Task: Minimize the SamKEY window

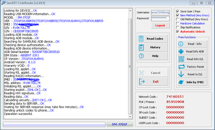Action: tap(193, 3)
